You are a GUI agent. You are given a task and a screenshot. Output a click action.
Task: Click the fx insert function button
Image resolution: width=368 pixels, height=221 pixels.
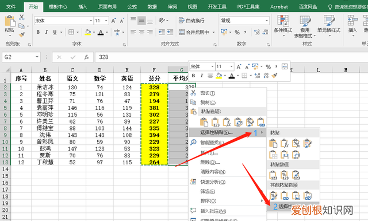pos(87,57)
